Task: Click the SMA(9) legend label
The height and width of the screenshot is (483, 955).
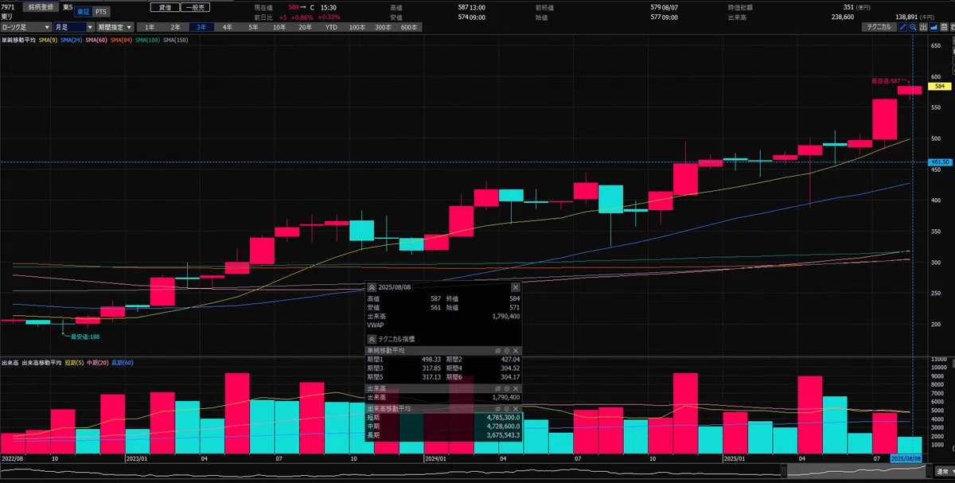Action: point(48,40)
